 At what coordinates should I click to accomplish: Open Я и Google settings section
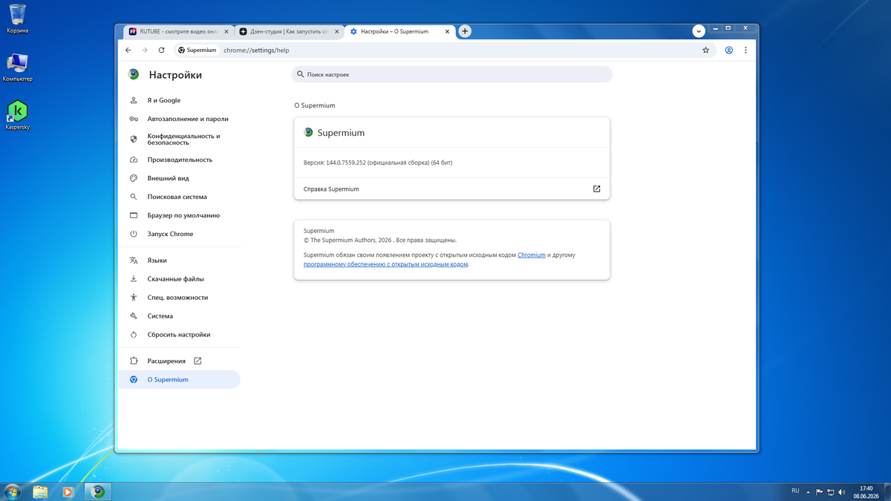(180, 100)
